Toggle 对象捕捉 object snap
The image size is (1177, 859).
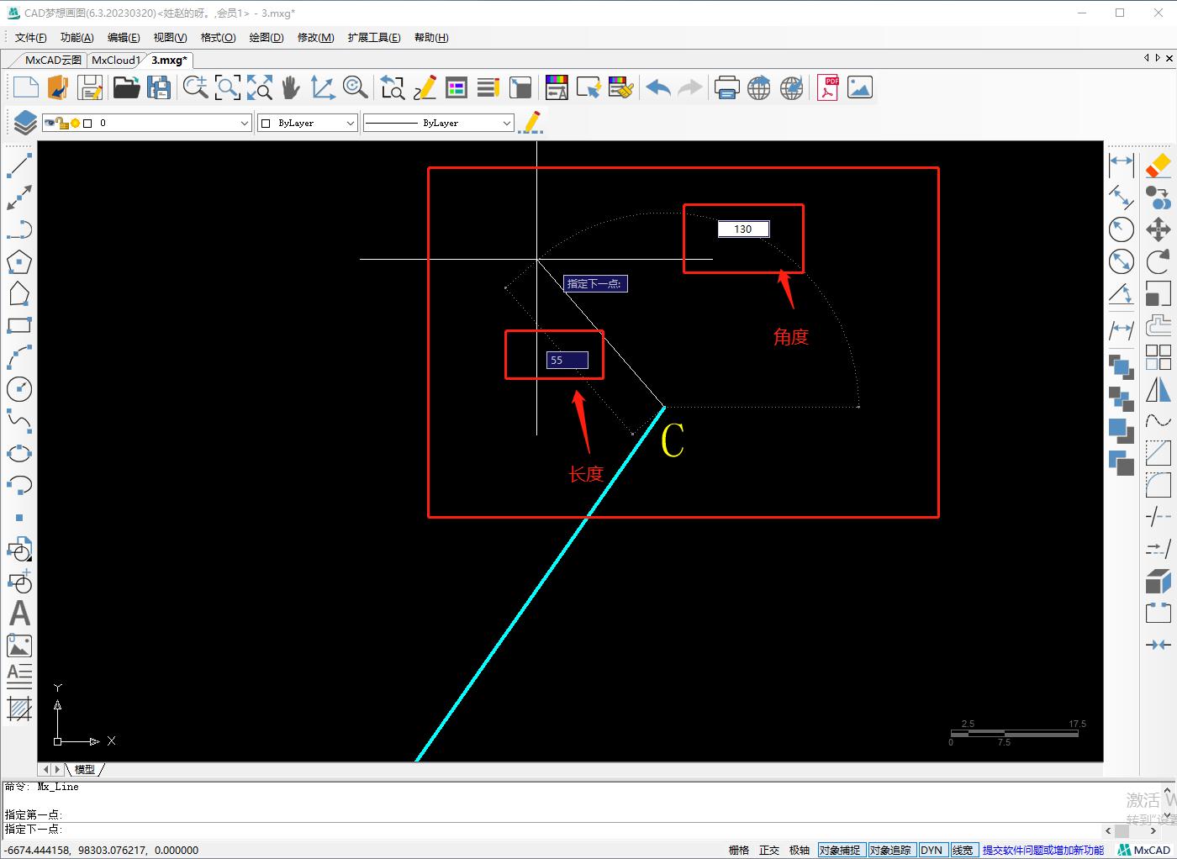[x=841, y=850]
